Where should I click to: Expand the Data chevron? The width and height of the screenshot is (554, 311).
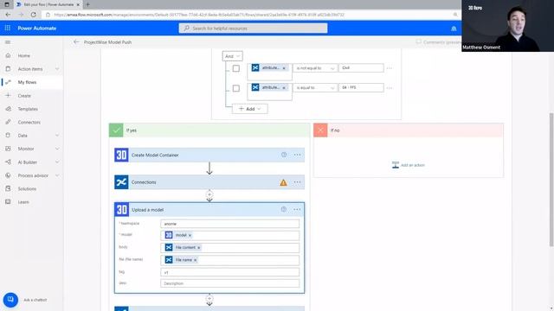[x=57, y=136]
